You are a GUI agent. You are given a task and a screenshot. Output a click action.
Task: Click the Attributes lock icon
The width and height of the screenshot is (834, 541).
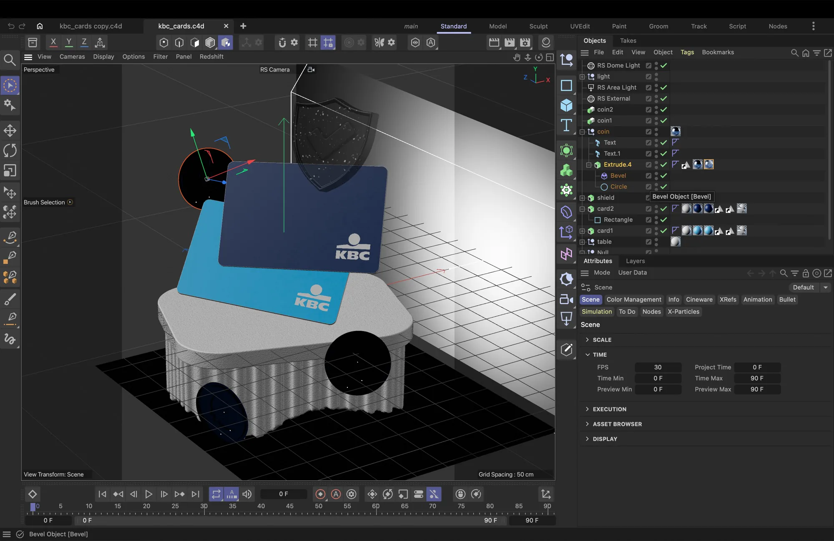pyautogui.click(x=806, y=273)
